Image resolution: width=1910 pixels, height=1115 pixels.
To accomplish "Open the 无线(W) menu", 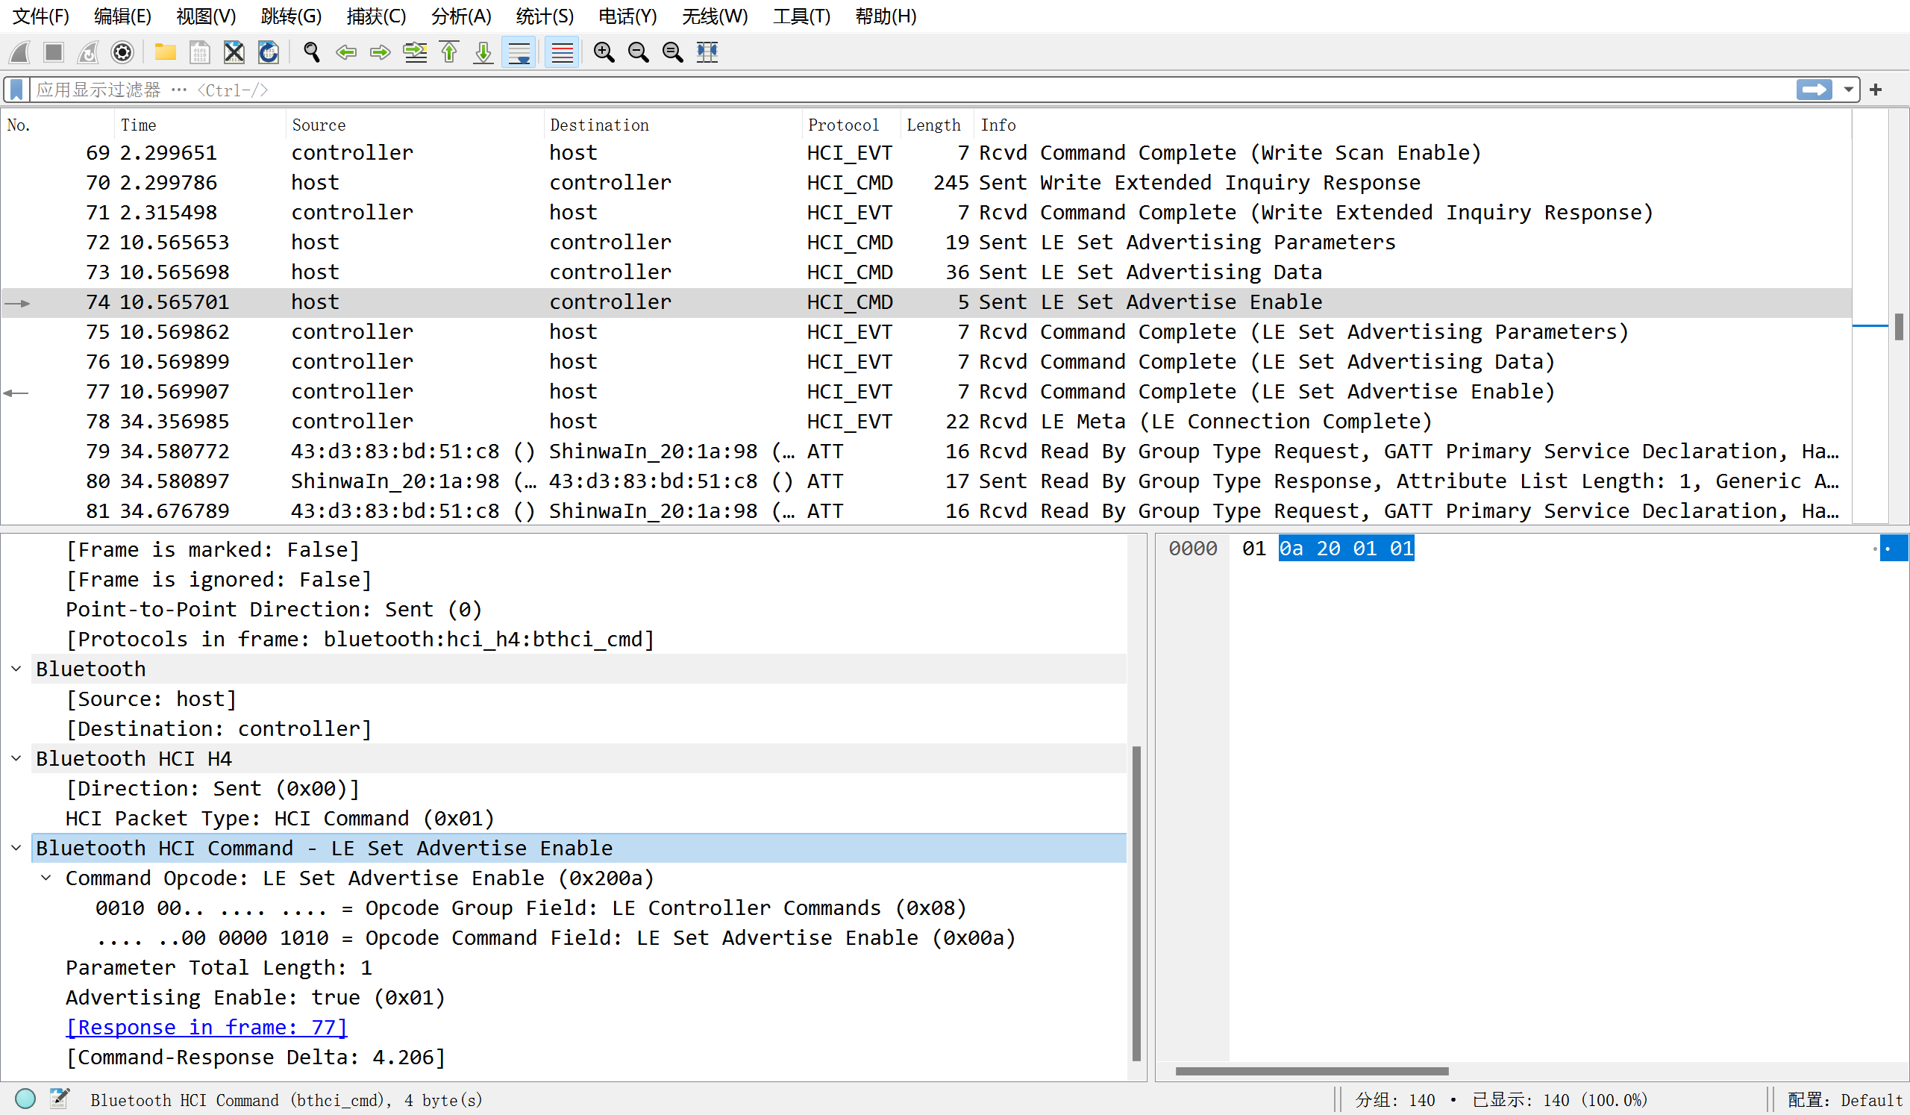I will 715,16.
